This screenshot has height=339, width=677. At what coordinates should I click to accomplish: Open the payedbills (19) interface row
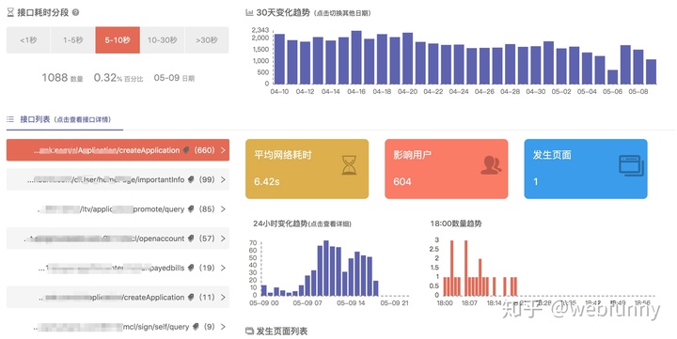(118, 268)
